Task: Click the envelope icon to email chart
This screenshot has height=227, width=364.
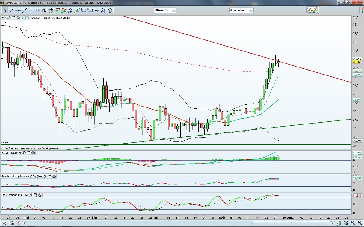Action: coord(4,223)
